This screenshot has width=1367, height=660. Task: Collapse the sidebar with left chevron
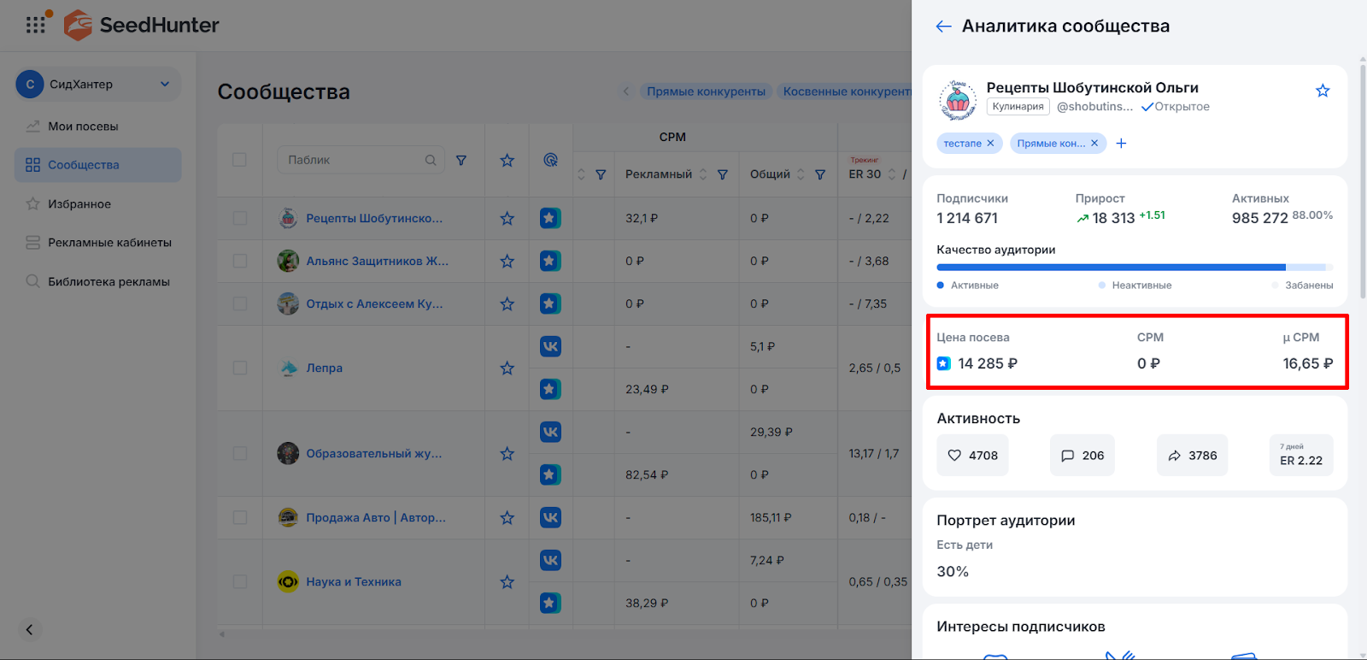click(x=29, y=630)
